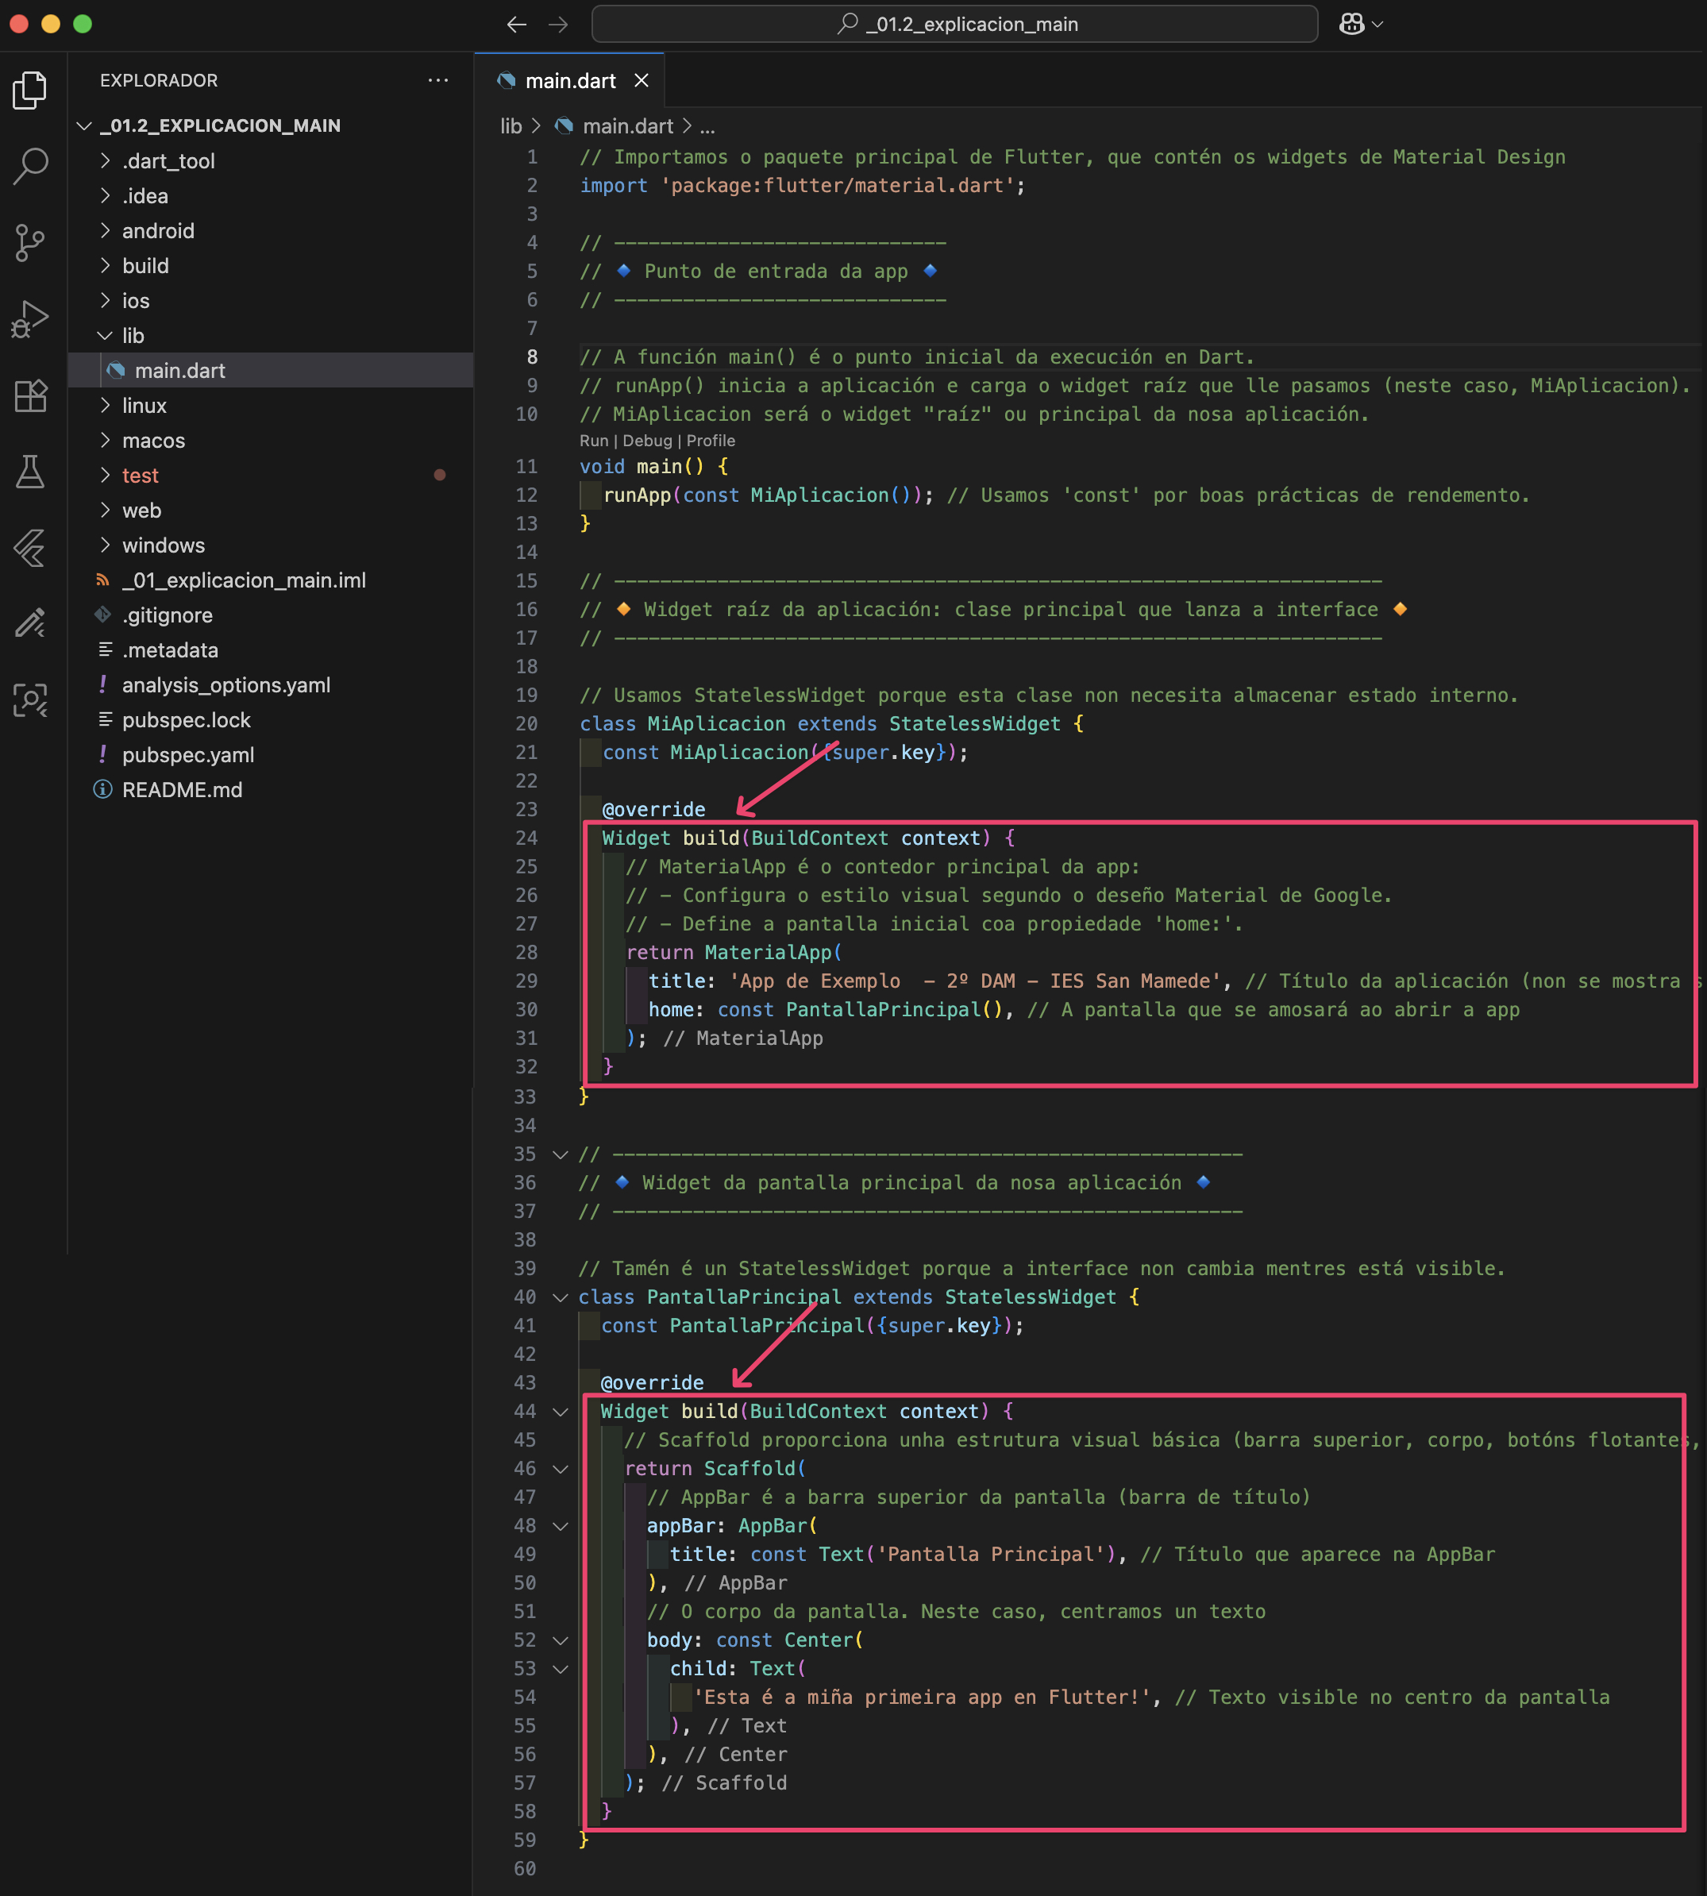The width and height of the screenshot is (1707, 1896).
Task: Open the Run and Debug view
Action: click(x=30, y=319)
